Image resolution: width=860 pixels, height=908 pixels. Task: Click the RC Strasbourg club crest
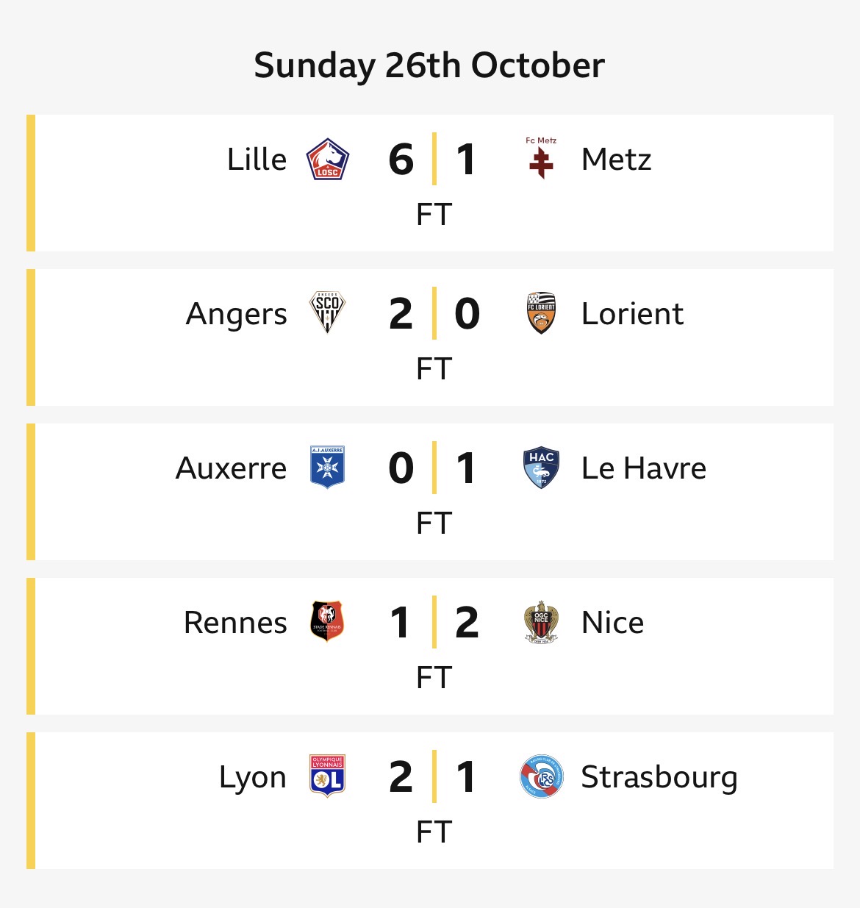pyautogui.click(x=541, y=776)
